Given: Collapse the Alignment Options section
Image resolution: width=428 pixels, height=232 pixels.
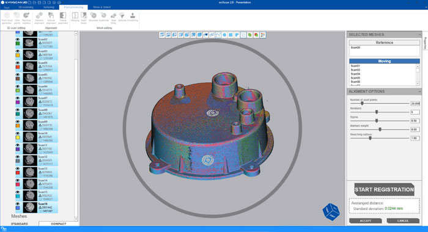Looking at the screenshot, I should tap(419, 92).
